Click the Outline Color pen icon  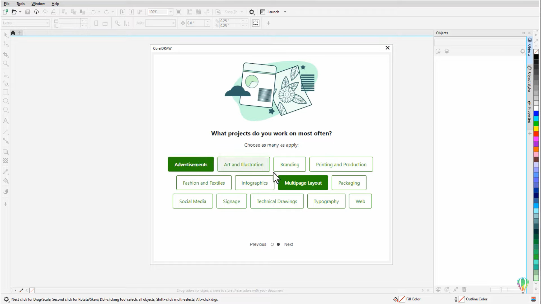[x=456, y=299]
